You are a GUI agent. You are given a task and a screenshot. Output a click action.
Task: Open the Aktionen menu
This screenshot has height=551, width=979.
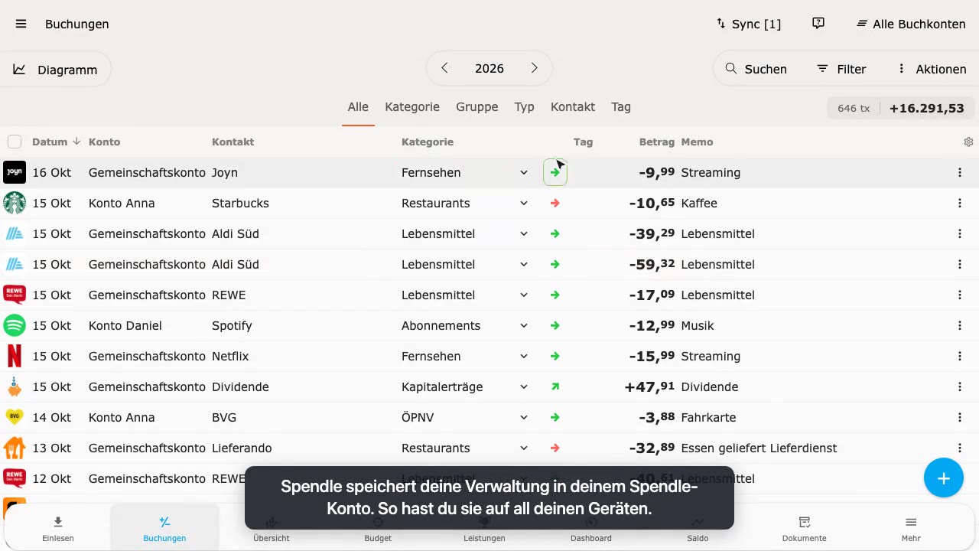coord(932,69)
